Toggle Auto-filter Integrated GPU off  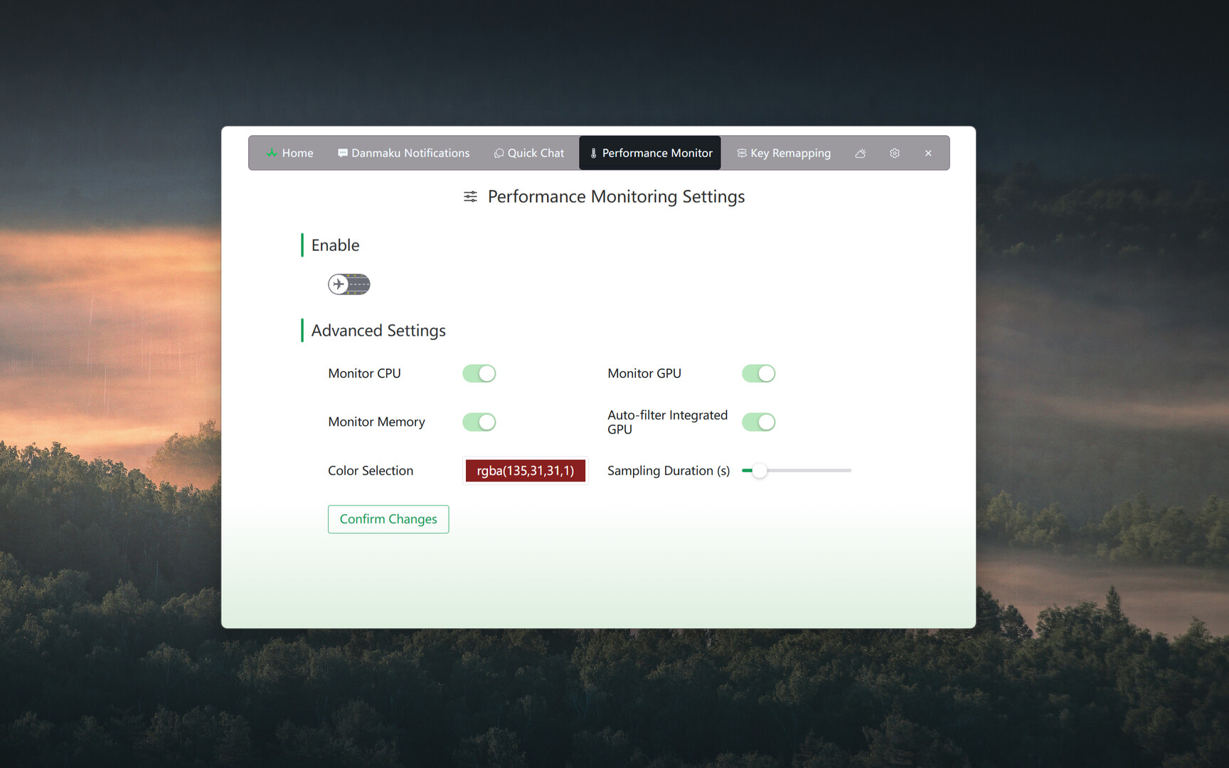tap(758, 421)
